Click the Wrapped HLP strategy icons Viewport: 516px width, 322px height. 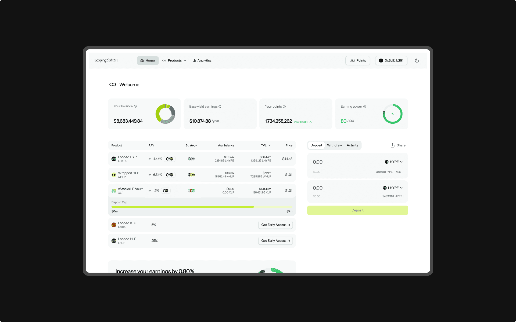pos(191,175)
